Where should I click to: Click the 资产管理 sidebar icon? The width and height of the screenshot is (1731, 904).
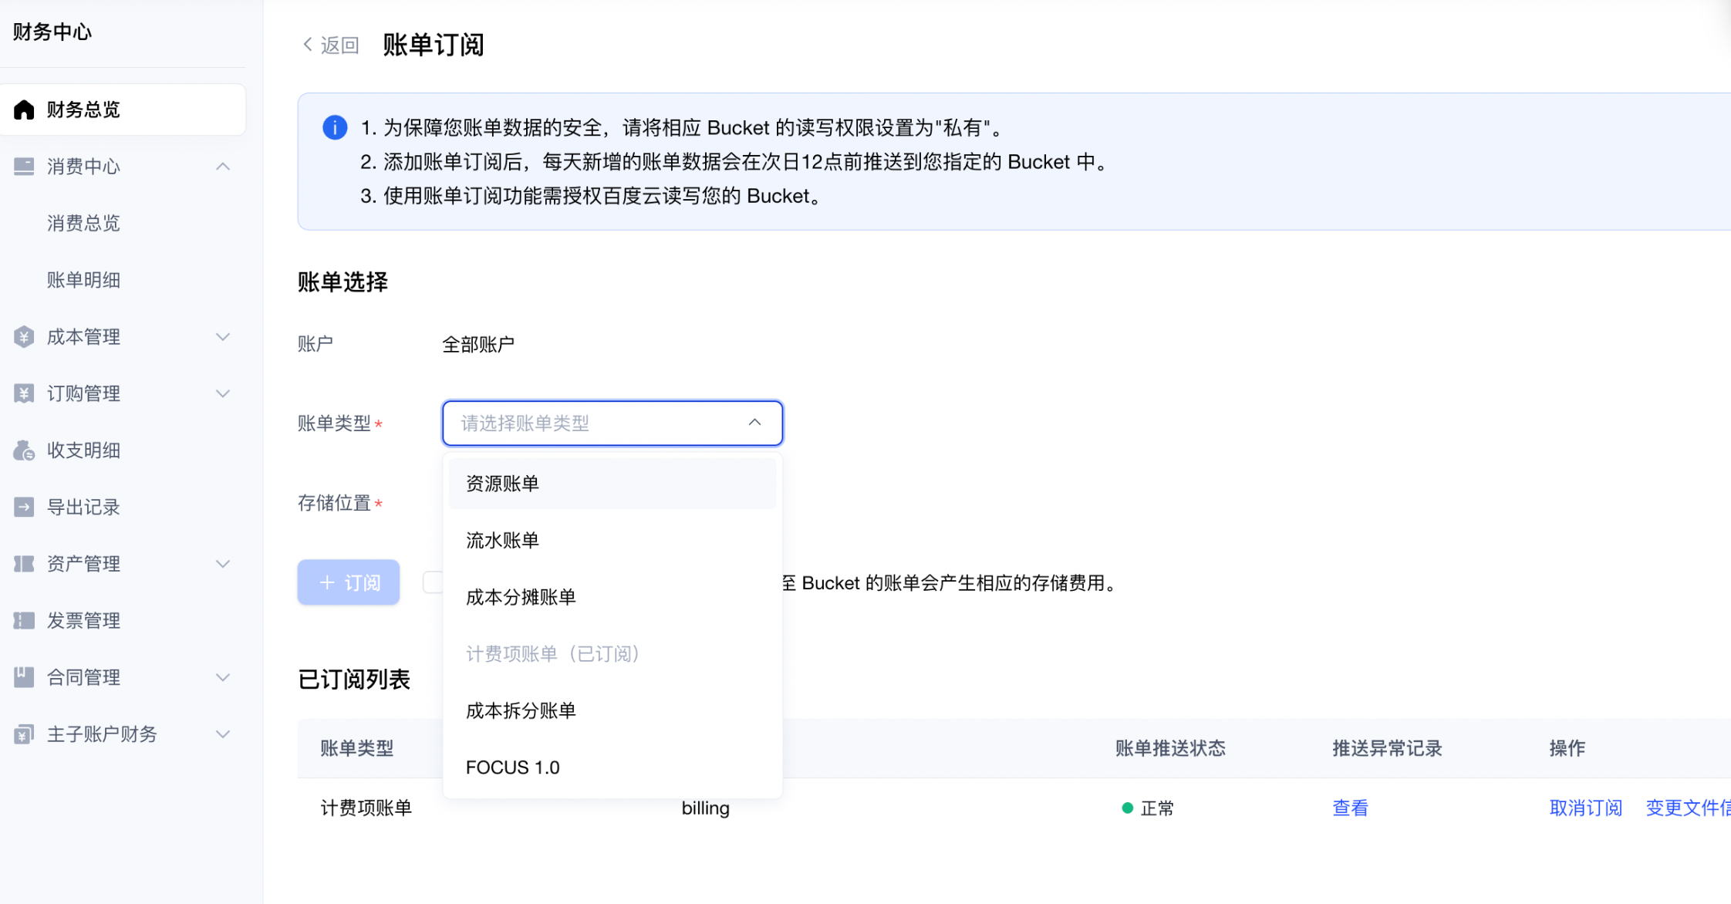pos(24,564)
